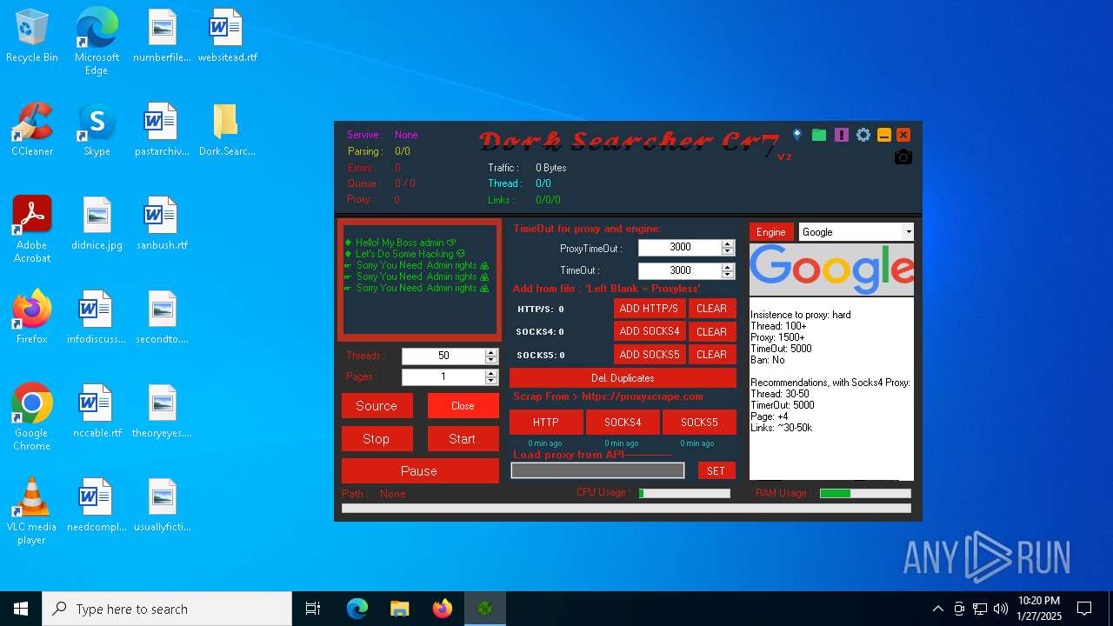1113x626 pixels.
Task: Open Firefox from the taskbar
Action: pyautogui.click(x=443, y=609)
